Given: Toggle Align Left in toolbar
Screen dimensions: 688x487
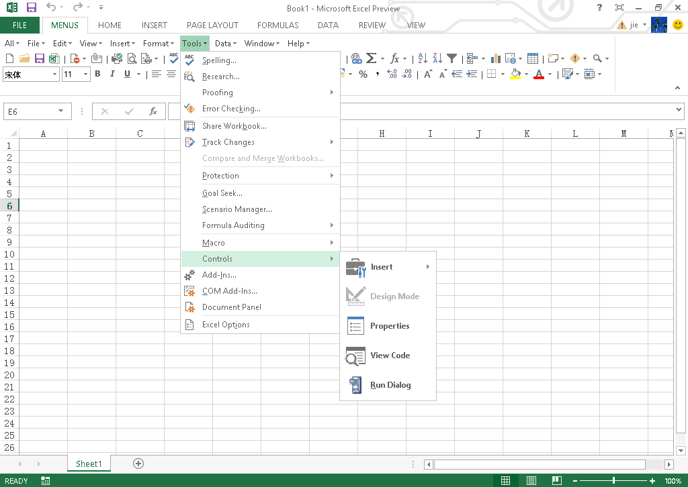Looking at the screenshot, I should tap(156, 74).
